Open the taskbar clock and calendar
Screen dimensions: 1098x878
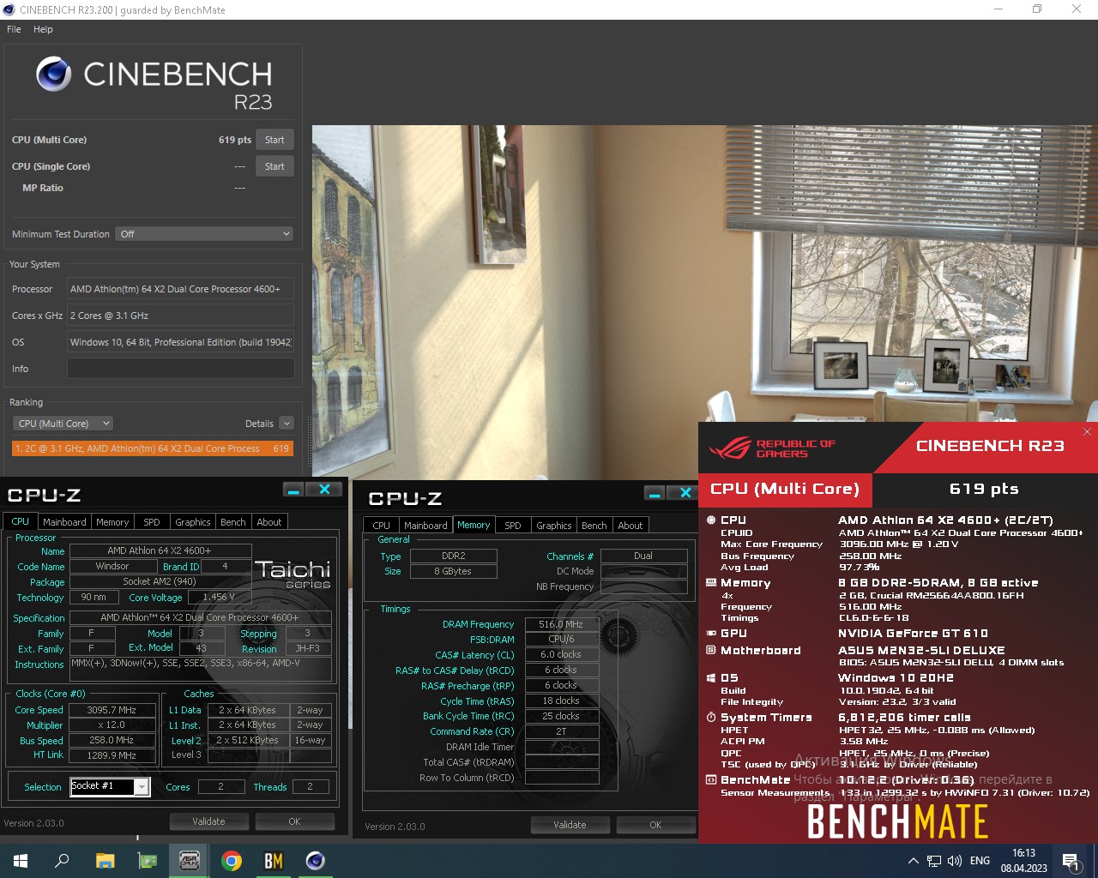(1024, 861)
